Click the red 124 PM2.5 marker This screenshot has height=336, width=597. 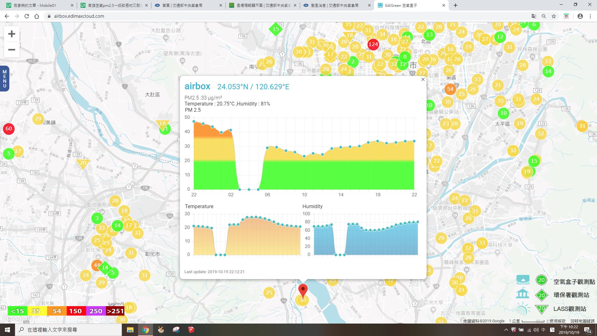click(x=373, y=44)
